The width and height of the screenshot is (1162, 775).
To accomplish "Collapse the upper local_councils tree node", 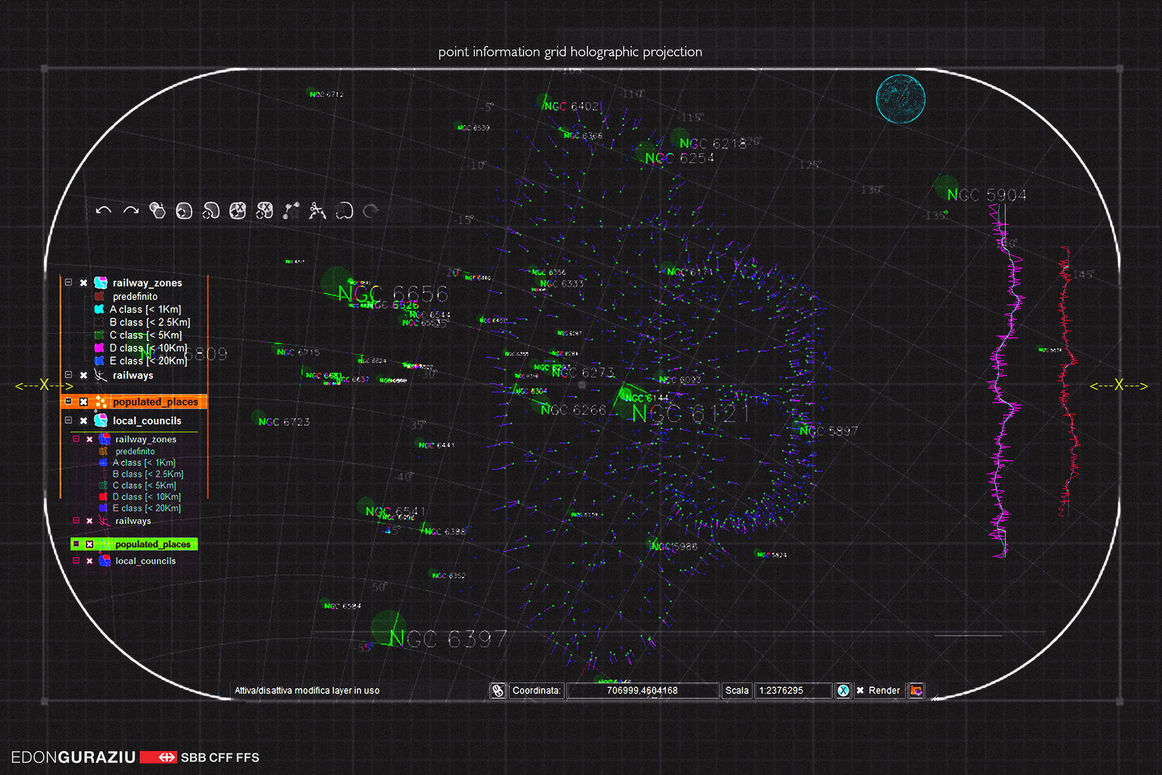I will 68,420.
